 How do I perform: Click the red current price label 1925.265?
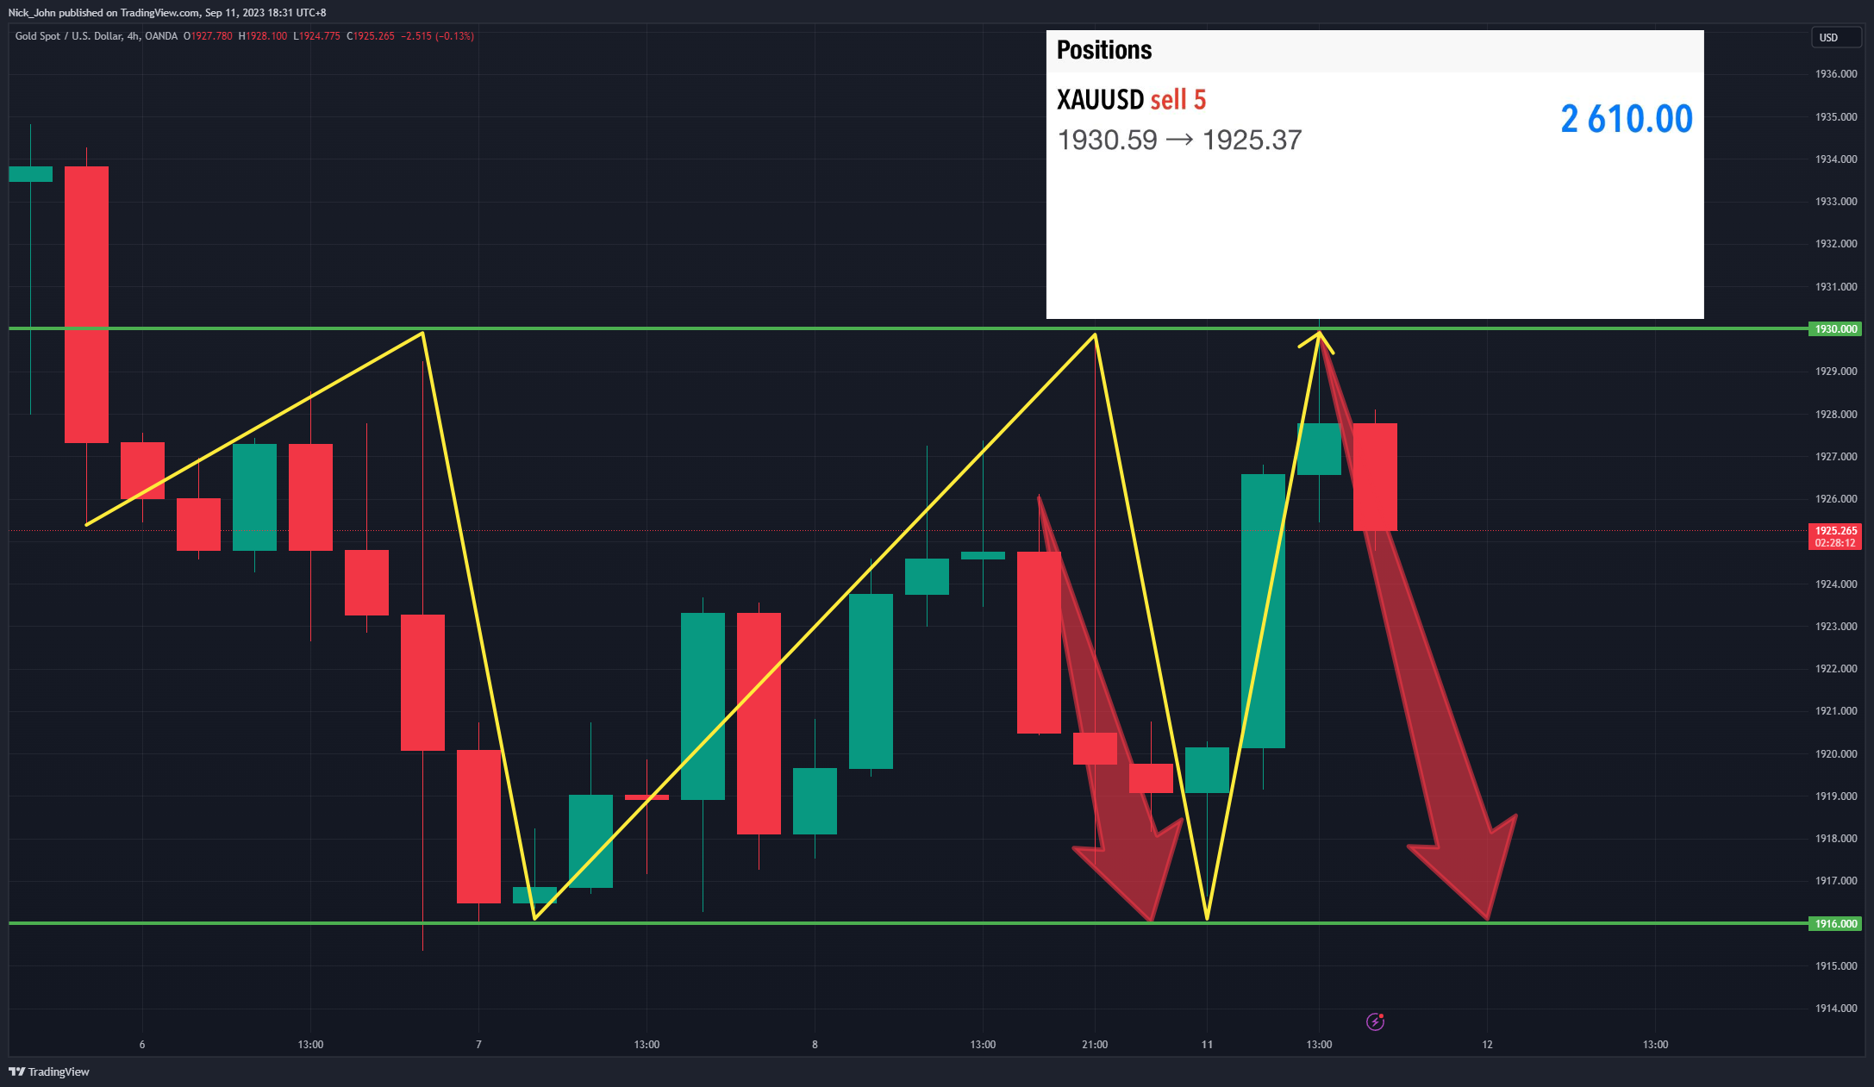click(1835, 531)
